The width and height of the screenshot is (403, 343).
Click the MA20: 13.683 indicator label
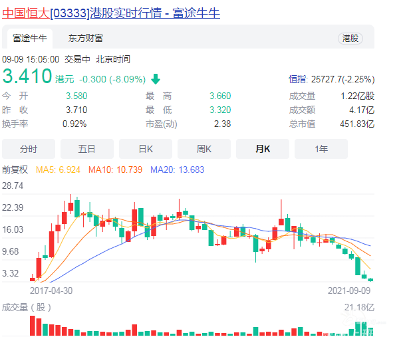(x=178, y=170)
